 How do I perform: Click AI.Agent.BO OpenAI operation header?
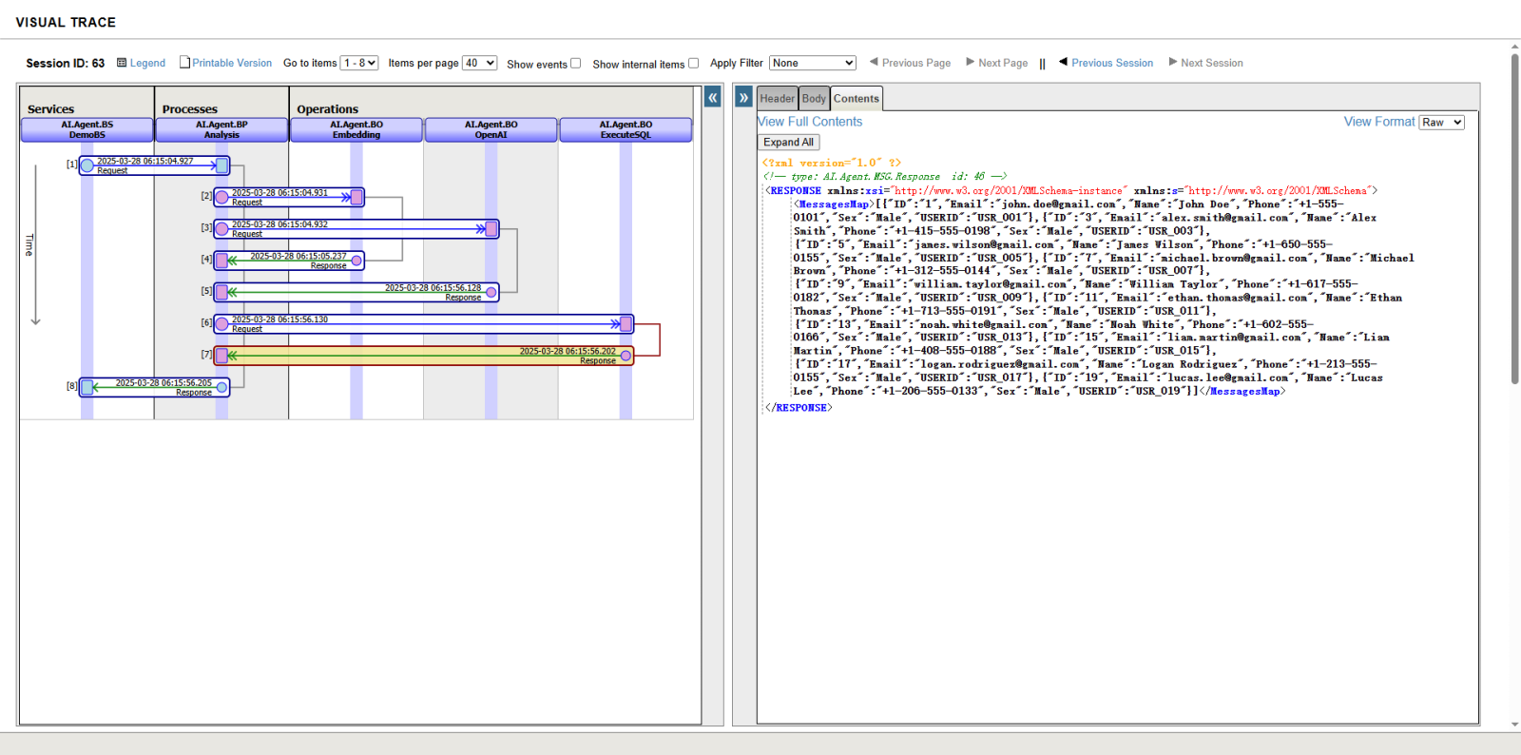pyautogui.click(x=491, y=129)
